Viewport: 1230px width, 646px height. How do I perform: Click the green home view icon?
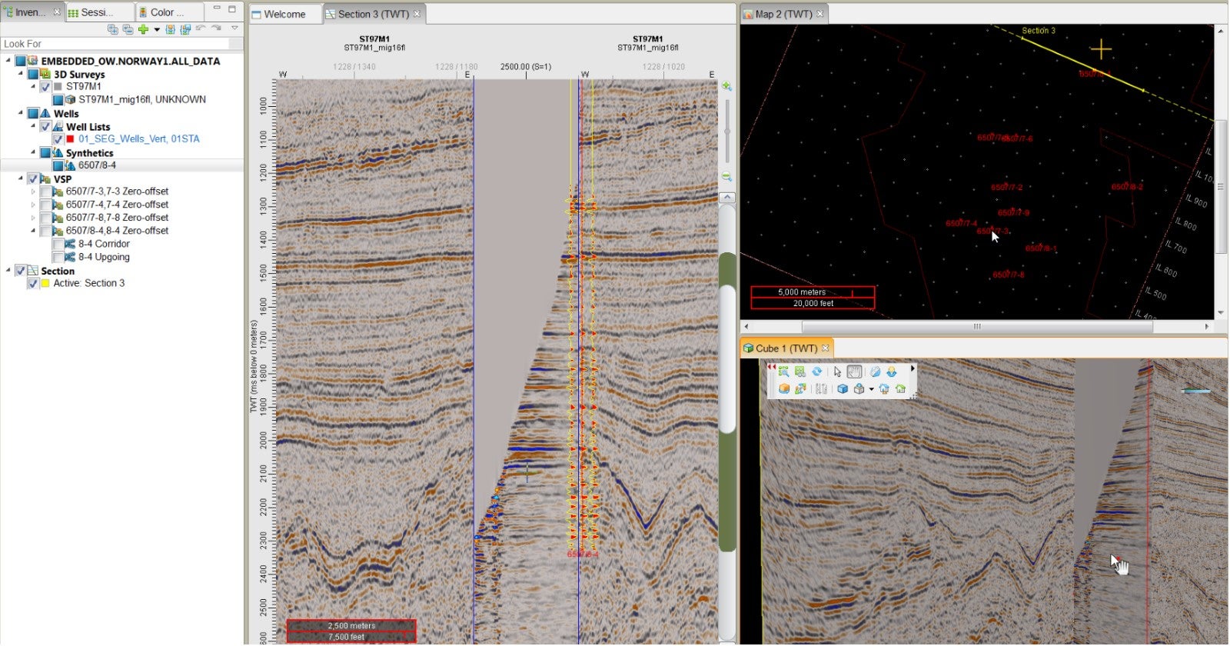coord(900,389)
